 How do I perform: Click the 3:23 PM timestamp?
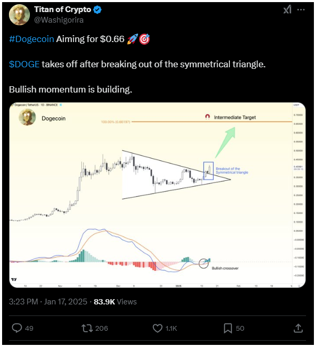point(24,302)
